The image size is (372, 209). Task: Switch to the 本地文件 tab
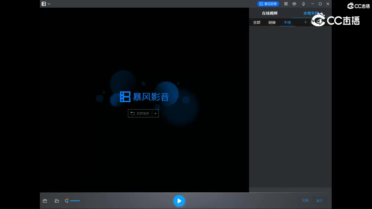(311, 13)
